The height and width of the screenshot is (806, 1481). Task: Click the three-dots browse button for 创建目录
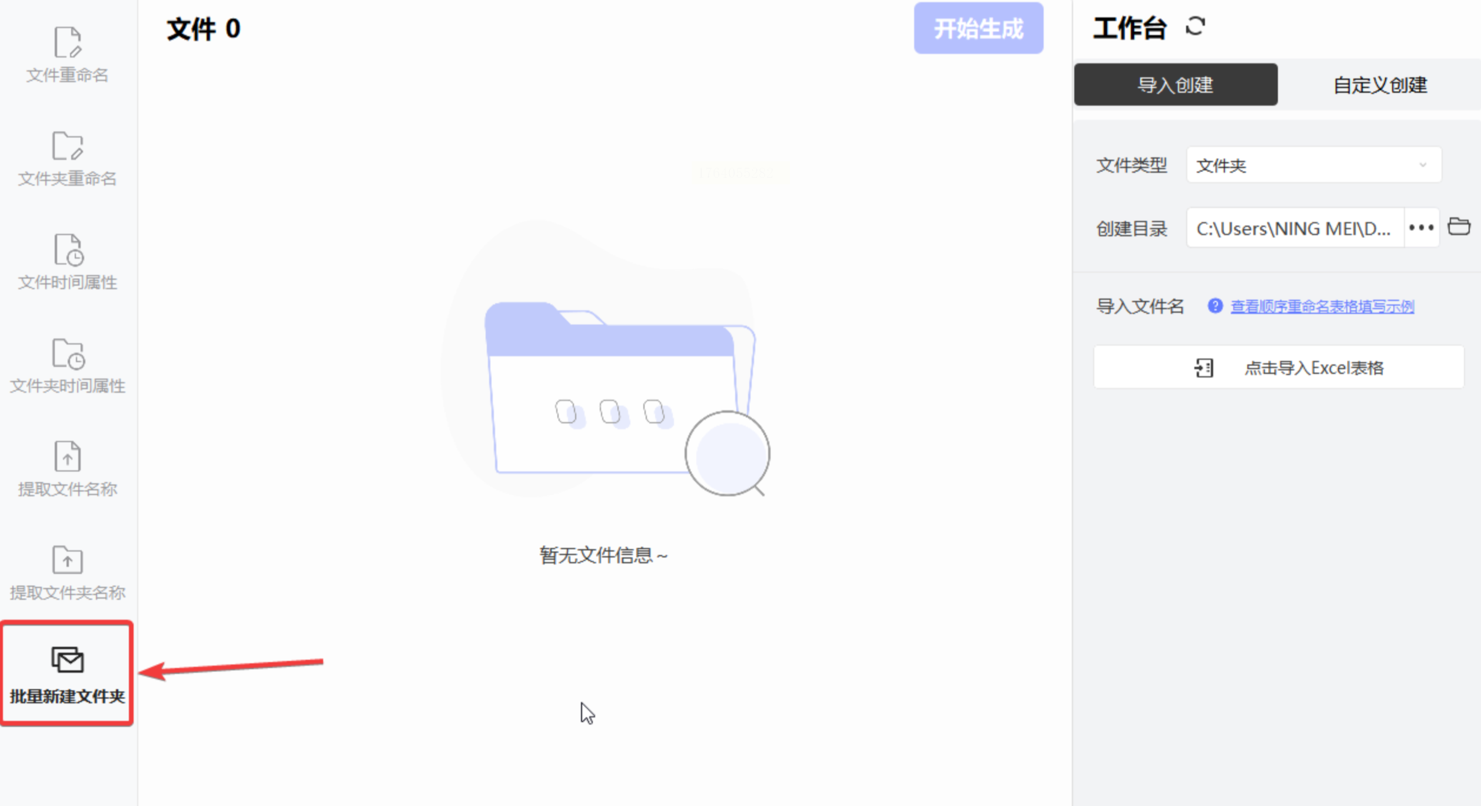click(x=1421, y=228)
